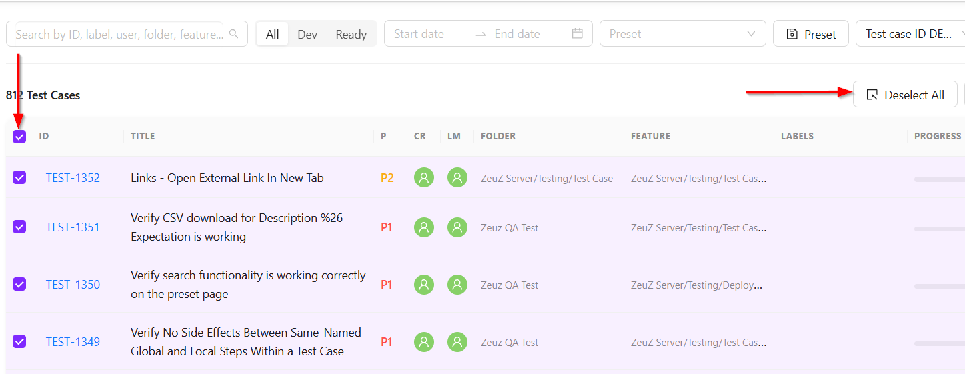Uncheck the TEST-1352 row checkbox
965x374 pixels.
(x=19, y=177)
